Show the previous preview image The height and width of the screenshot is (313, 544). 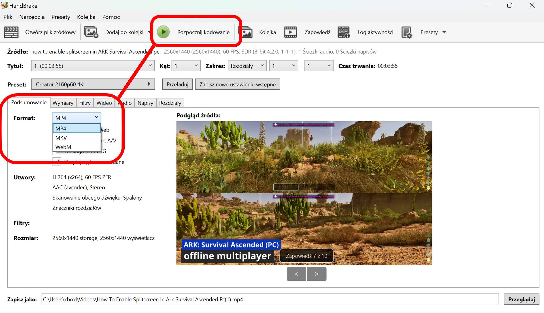click(296, 274)
